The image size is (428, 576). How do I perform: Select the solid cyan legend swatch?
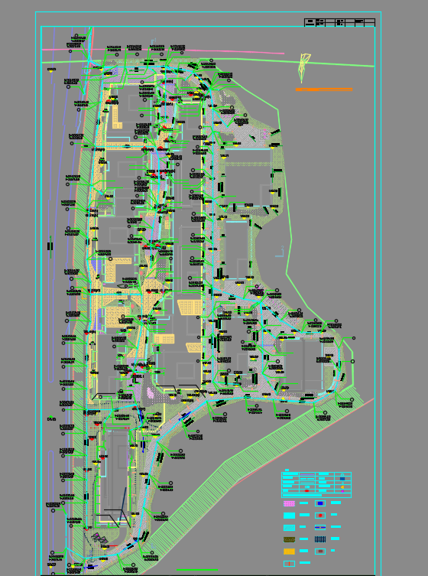click(x=289, y=516)
